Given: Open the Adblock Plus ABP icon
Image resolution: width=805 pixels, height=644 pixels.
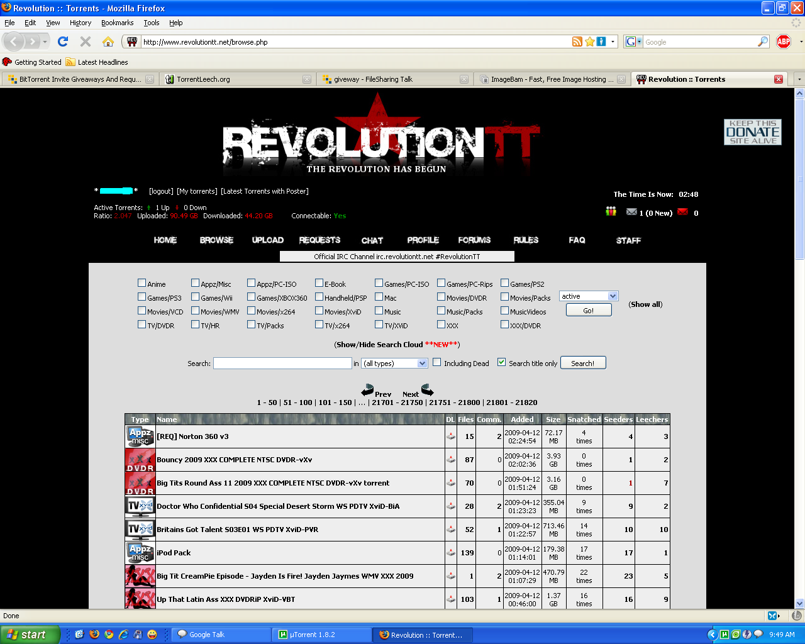Looking at the screenshot, I should pos(784,42).
